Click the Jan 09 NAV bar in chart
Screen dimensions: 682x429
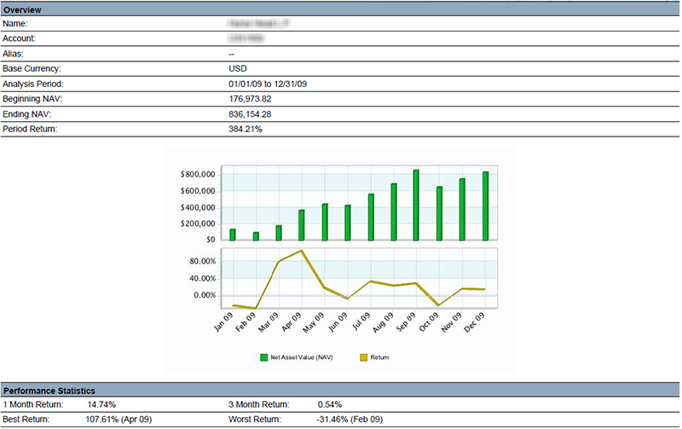233,235
